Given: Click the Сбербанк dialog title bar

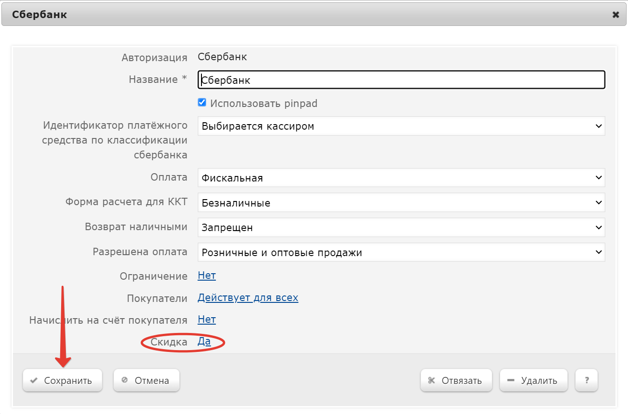Looking at the screenshot, I should point(278,15).
